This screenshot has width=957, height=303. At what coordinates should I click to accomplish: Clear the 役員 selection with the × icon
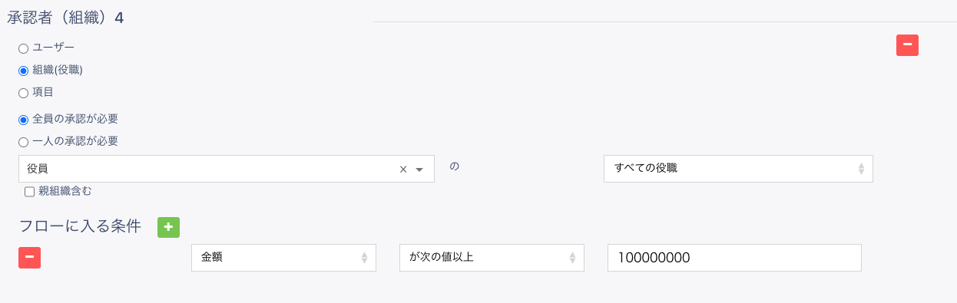(403, 170)
